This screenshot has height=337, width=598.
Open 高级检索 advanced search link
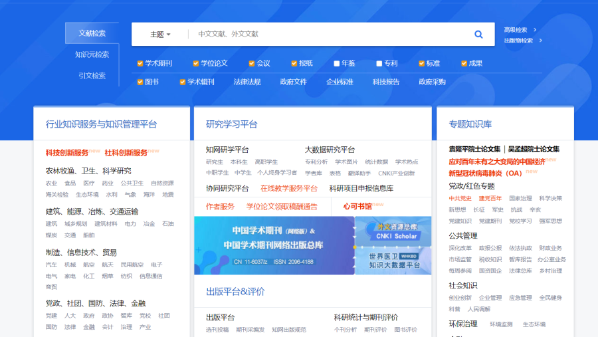[516, 30]
